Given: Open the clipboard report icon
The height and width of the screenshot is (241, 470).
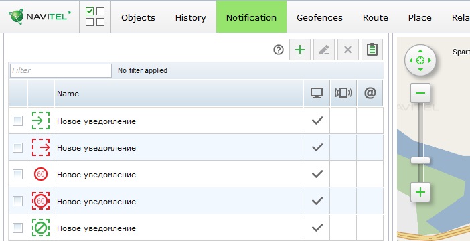Looking at the screenshot, I should [372, 50].
